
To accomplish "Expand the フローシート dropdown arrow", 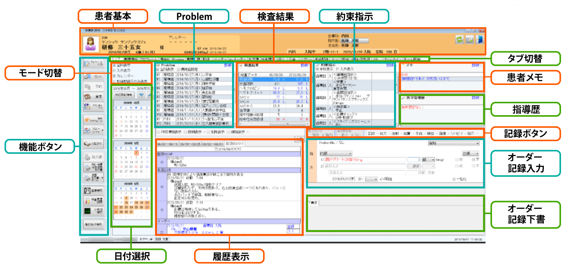I will tap(102, 131).
